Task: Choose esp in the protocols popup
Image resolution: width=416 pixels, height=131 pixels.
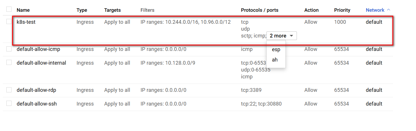Action: [276, 49]
